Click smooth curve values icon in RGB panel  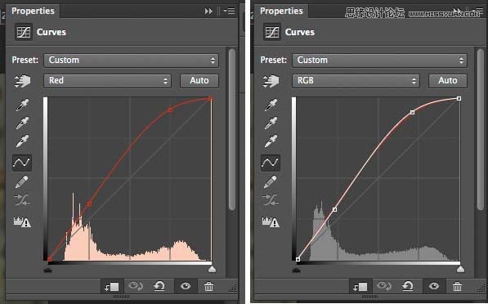point(271,199)
